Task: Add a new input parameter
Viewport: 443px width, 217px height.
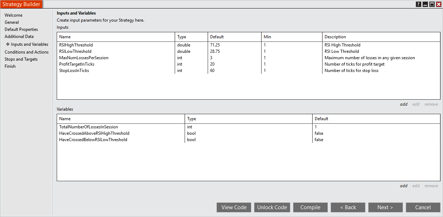Action: pyautogui.click(x=404, y=104)
